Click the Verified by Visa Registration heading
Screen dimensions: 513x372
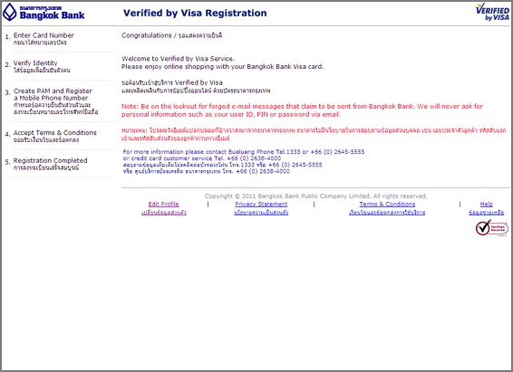tap(195, 13)
